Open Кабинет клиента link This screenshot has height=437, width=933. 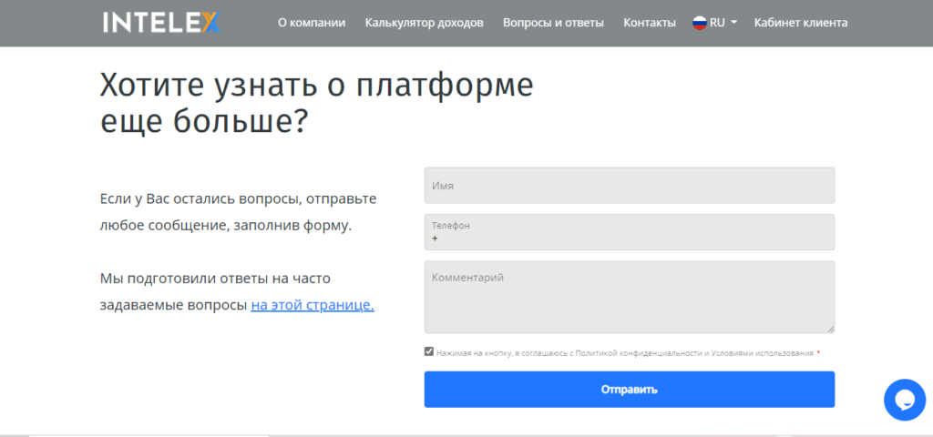pos(801,23)
